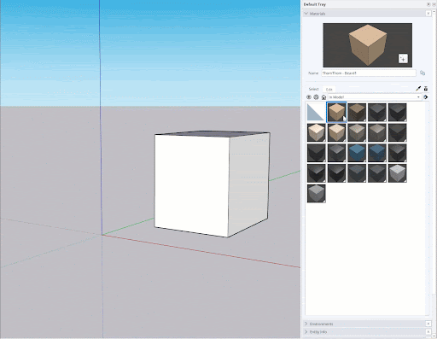Select the lone gray swatch on last row
The image size is (437, 339).
[x=316, y=194]
